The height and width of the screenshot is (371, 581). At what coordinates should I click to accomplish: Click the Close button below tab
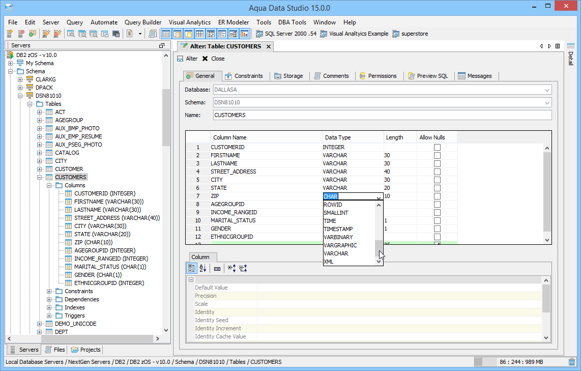pos(214,59)
